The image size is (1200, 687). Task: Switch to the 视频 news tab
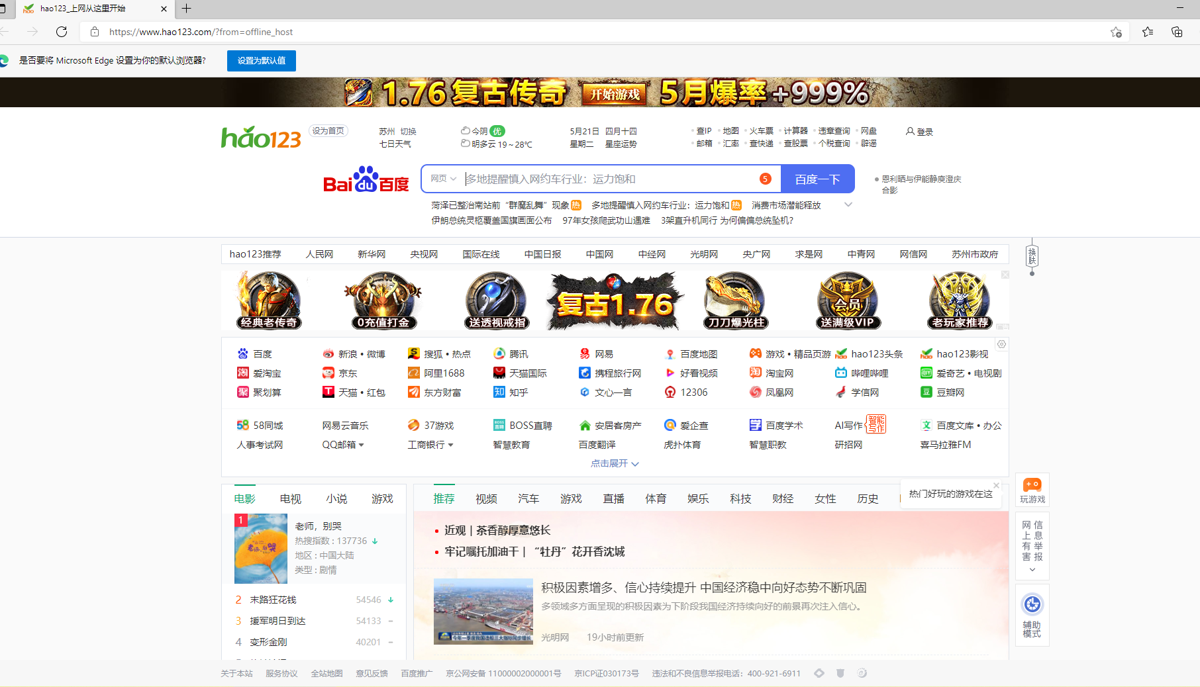tap(486, 499)
